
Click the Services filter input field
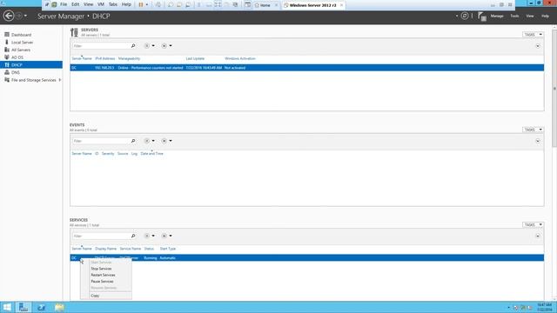point(101,236)
